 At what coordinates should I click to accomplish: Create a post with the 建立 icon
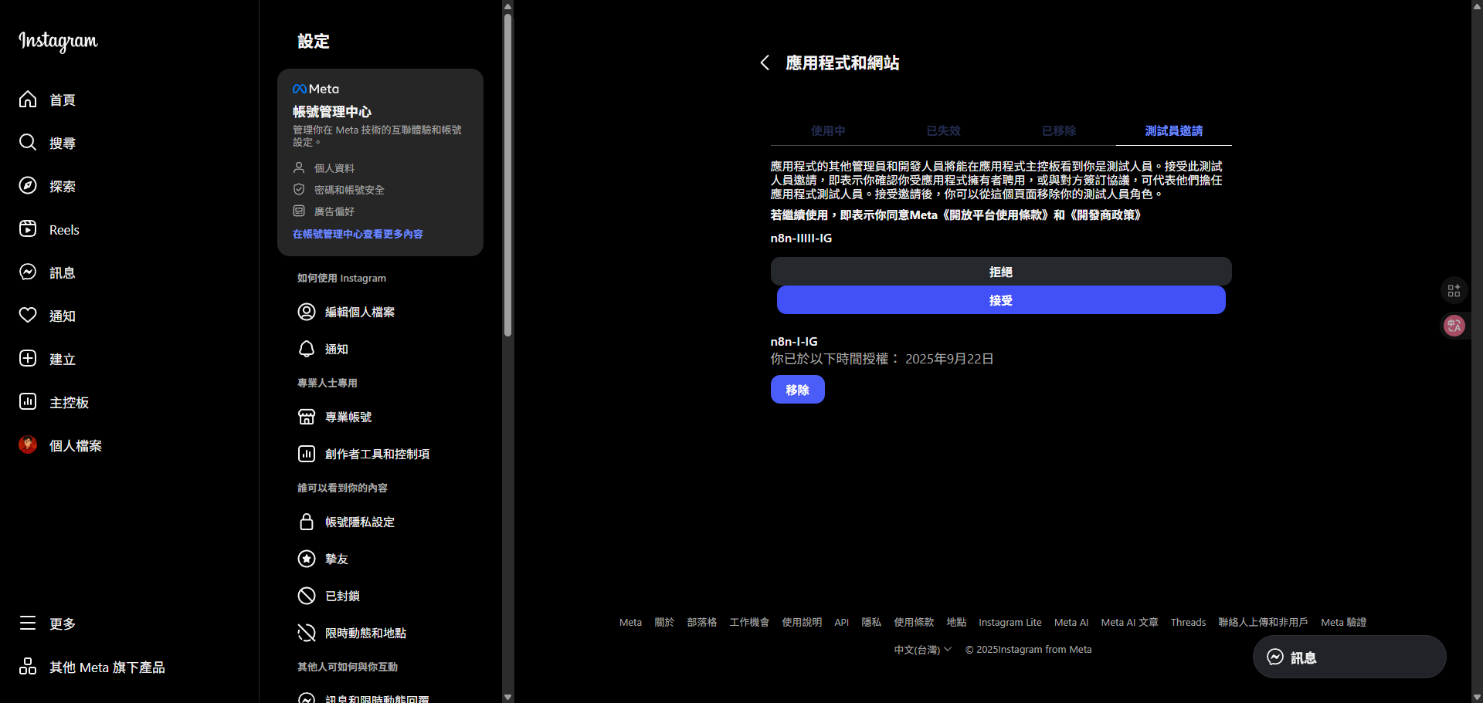coord(28,359)
